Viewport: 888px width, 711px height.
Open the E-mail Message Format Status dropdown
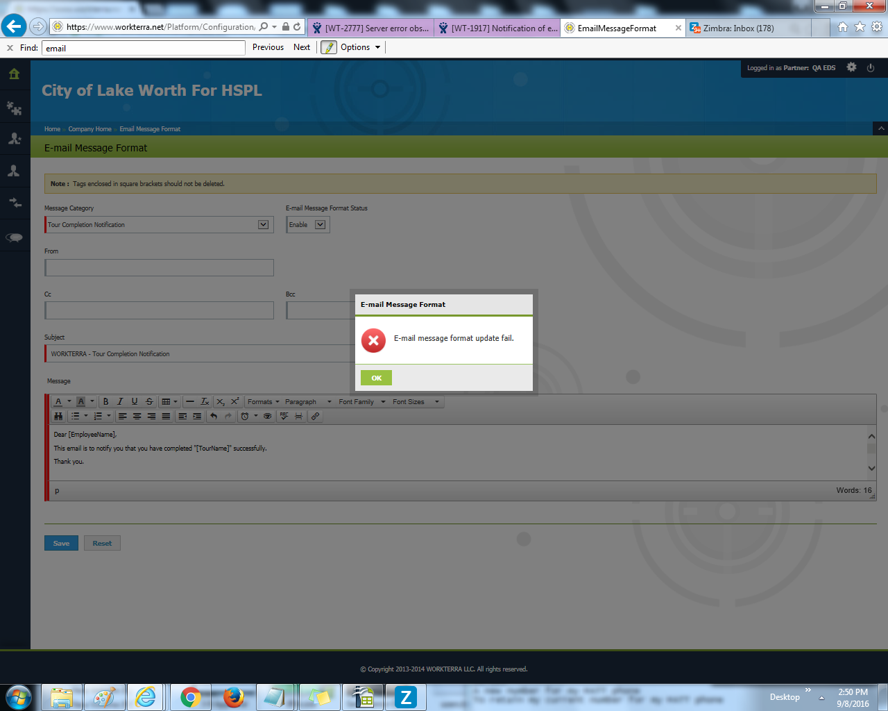point(320,225)
